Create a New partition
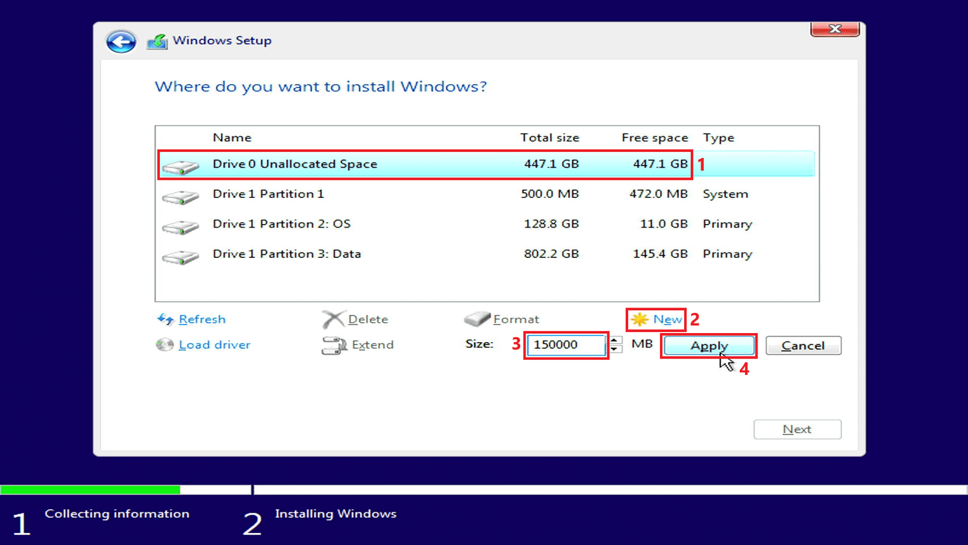The height and width of the screenshot is (545, 968). [x=667, y=319]
